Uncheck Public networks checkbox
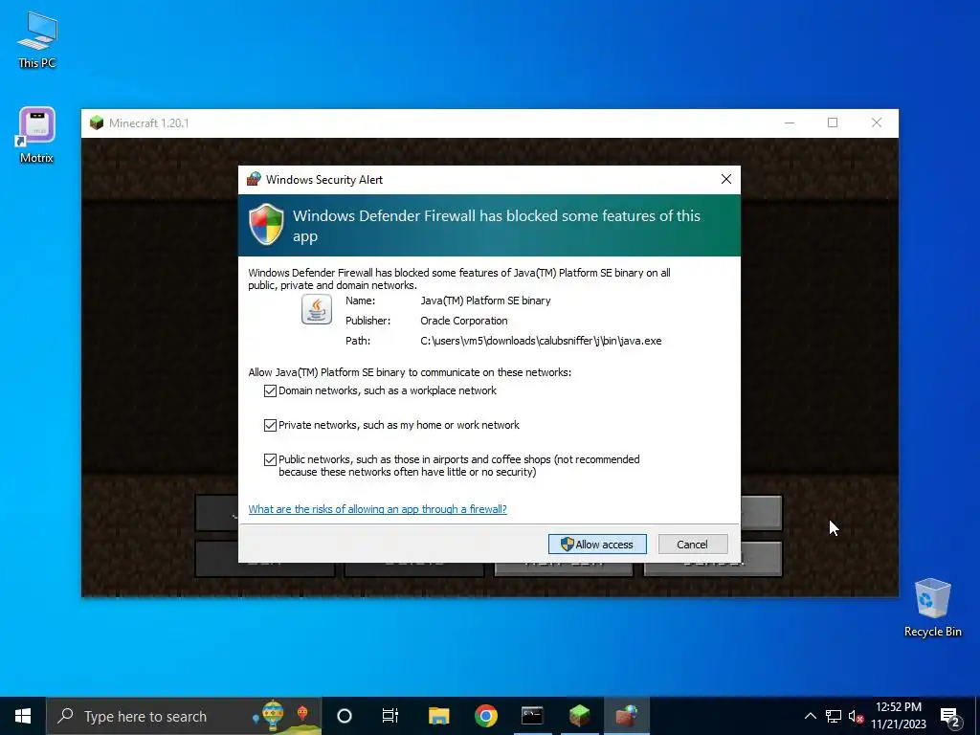The width and height of the screenshot is (980, 735). 270,460
